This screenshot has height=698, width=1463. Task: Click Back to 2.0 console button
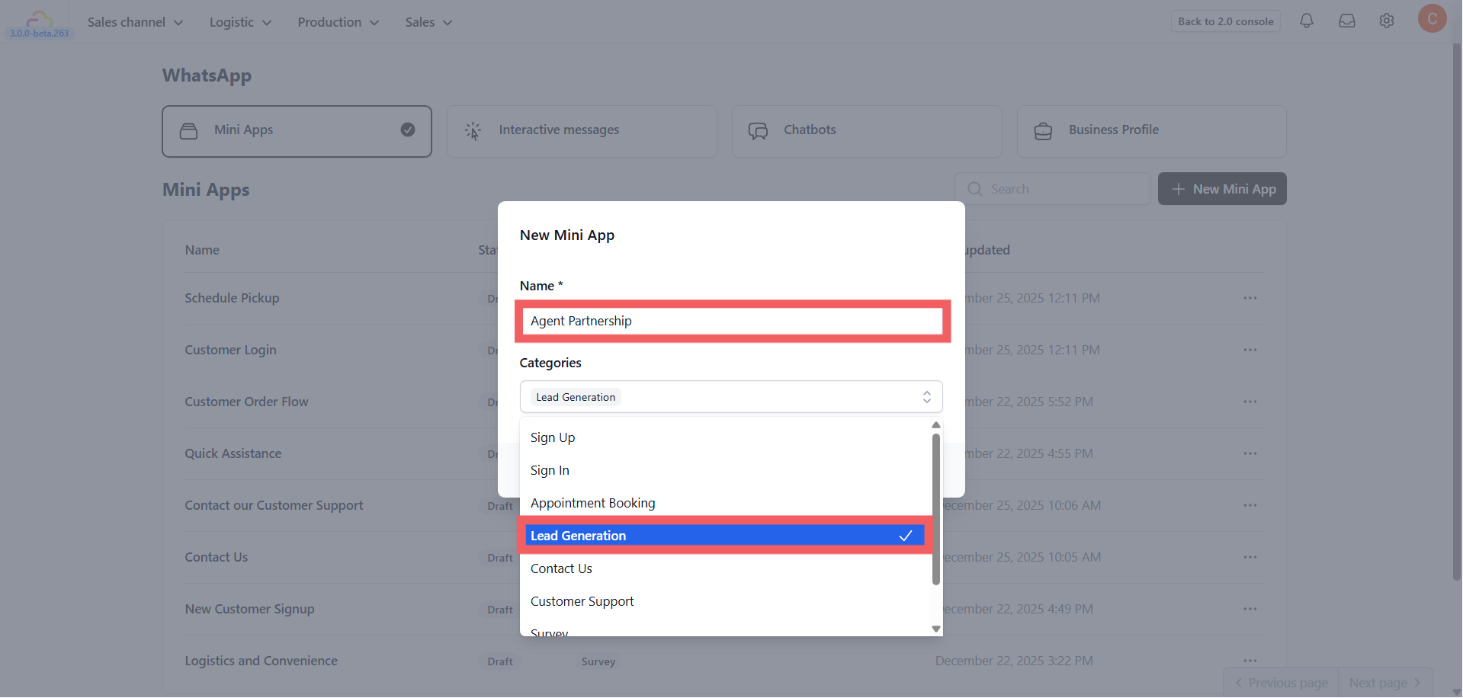[1225, 21]
